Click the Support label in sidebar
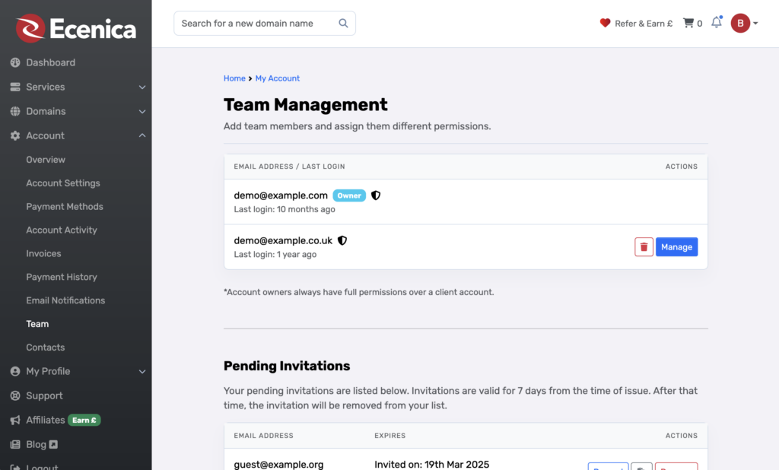This screenshot has width=779, height=470. [44, 395]
